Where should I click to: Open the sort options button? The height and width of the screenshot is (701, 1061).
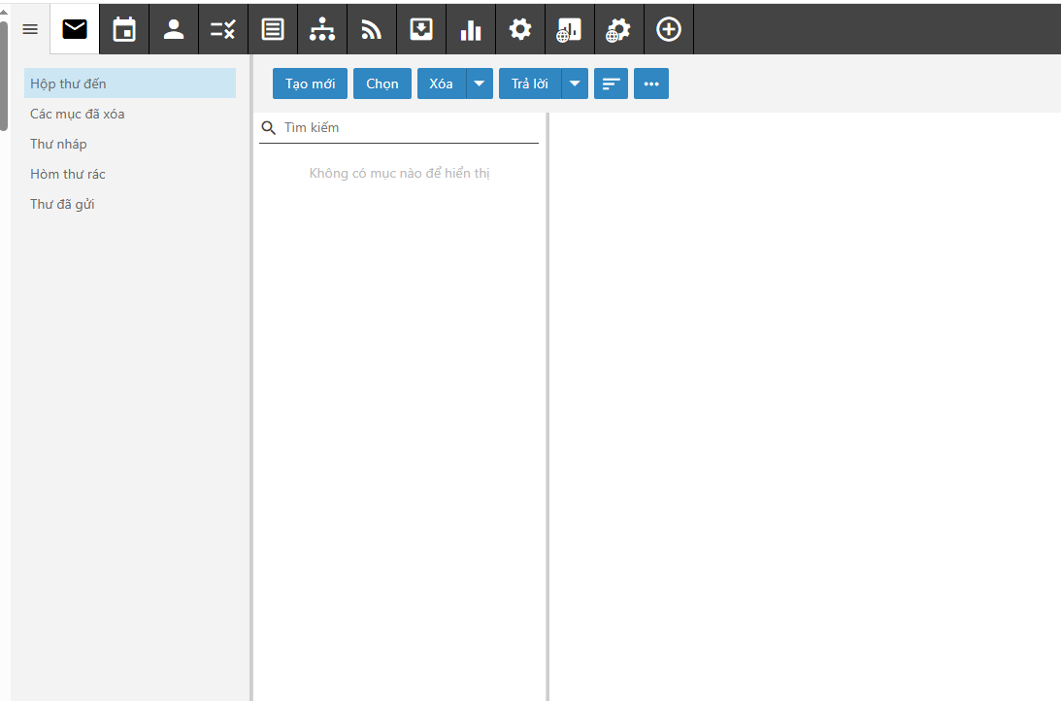[x=611, y=83]
